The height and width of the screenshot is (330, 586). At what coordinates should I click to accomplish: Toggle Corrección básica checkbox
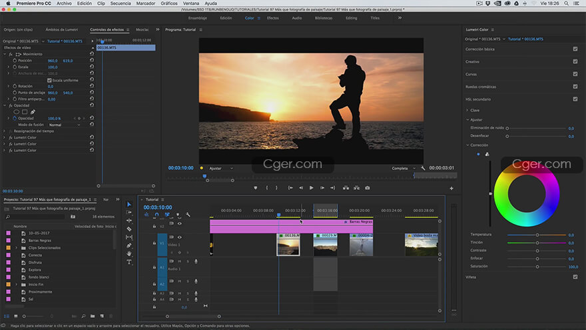coord(575,49)
